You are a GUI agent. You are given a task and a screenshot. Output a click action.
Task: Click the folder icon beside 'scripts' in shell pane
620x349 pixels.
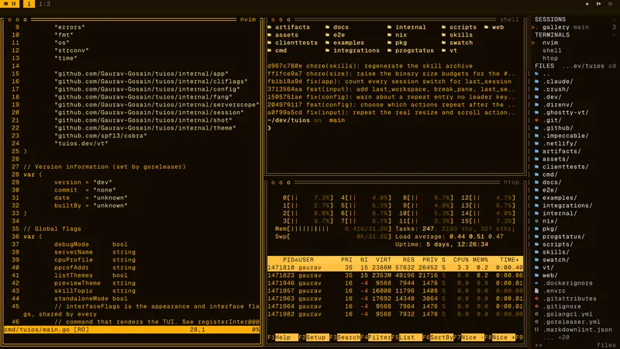point(443,27)
